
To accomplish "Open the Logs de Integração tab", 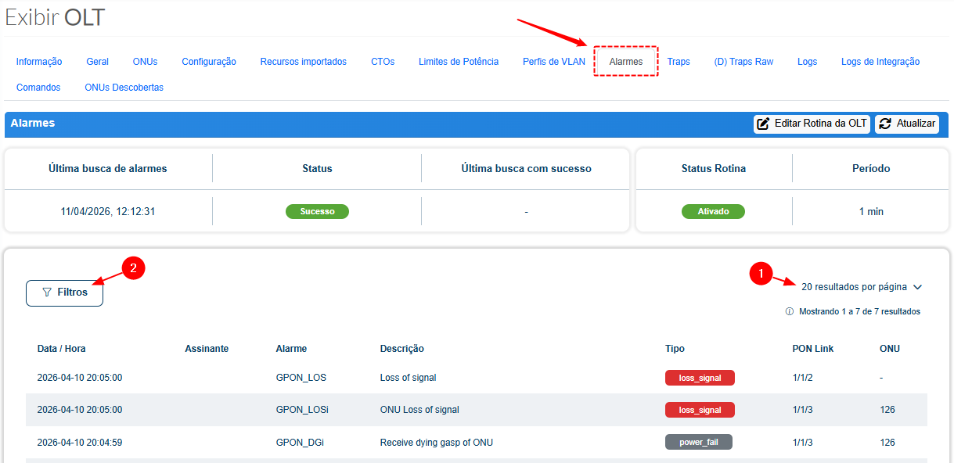I will click(880, 62).
